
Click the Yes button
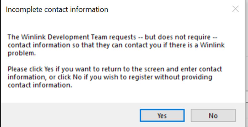pos(162,115)
